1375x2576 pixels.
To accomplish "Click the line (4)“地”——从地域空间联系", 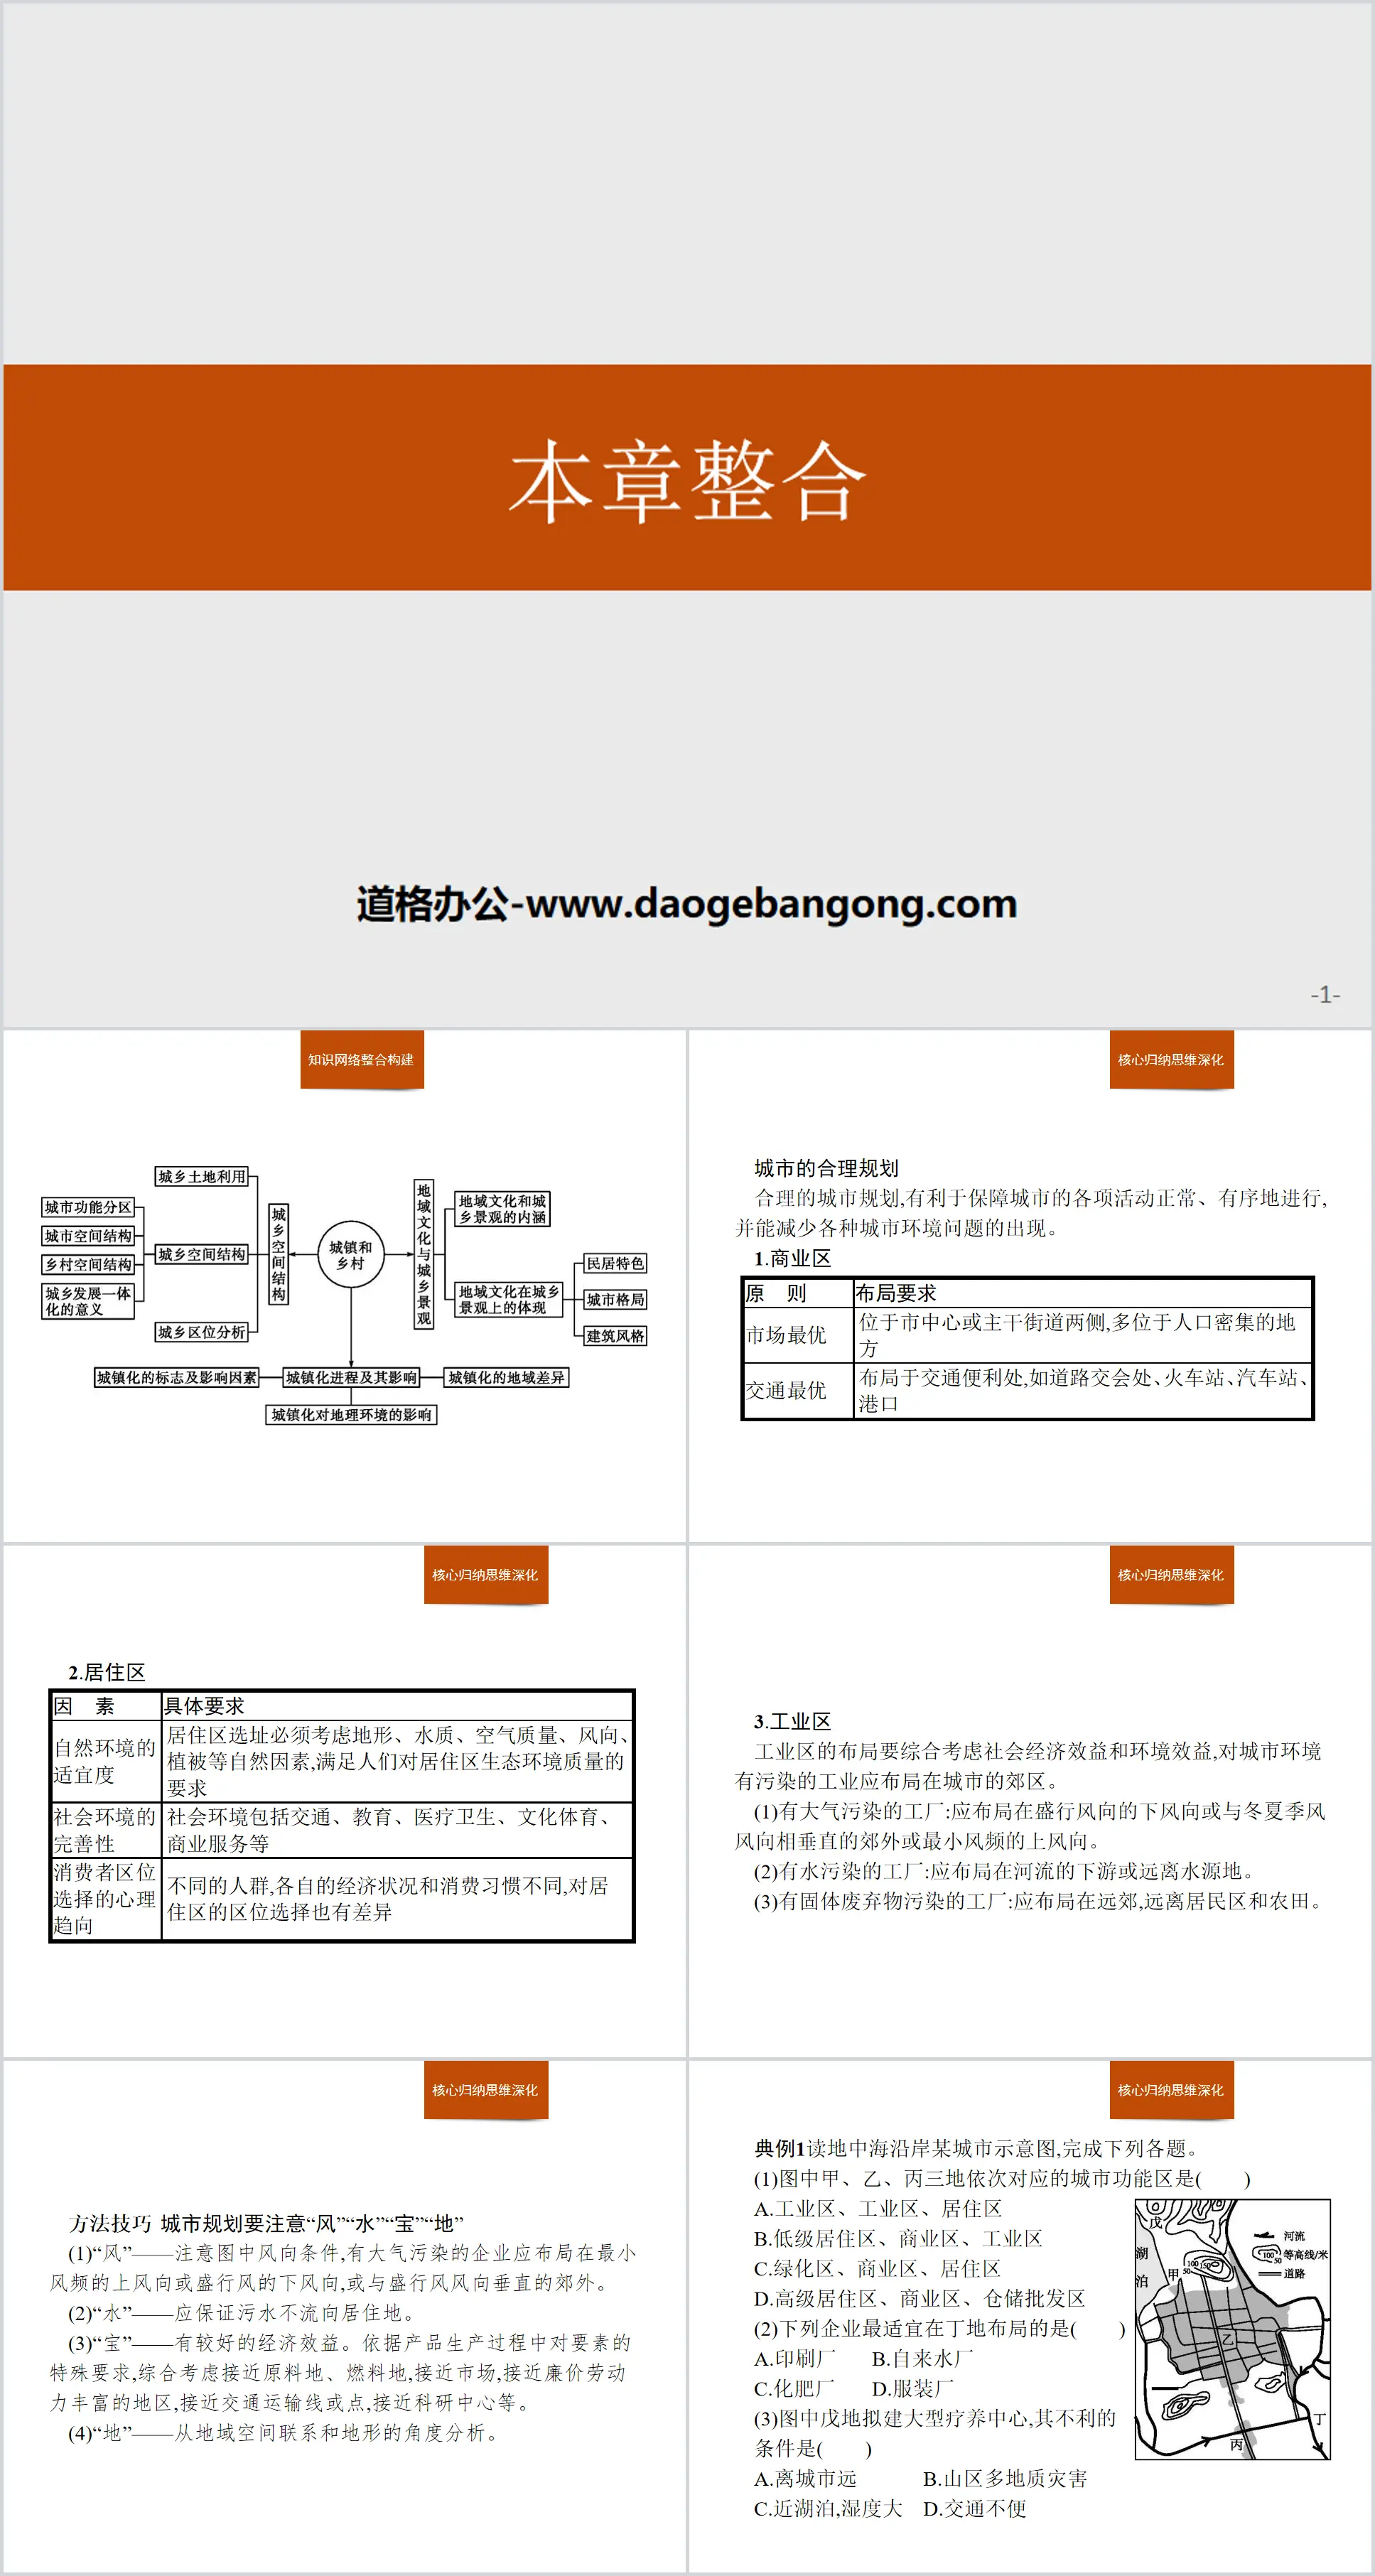I will click(285, 2433).
